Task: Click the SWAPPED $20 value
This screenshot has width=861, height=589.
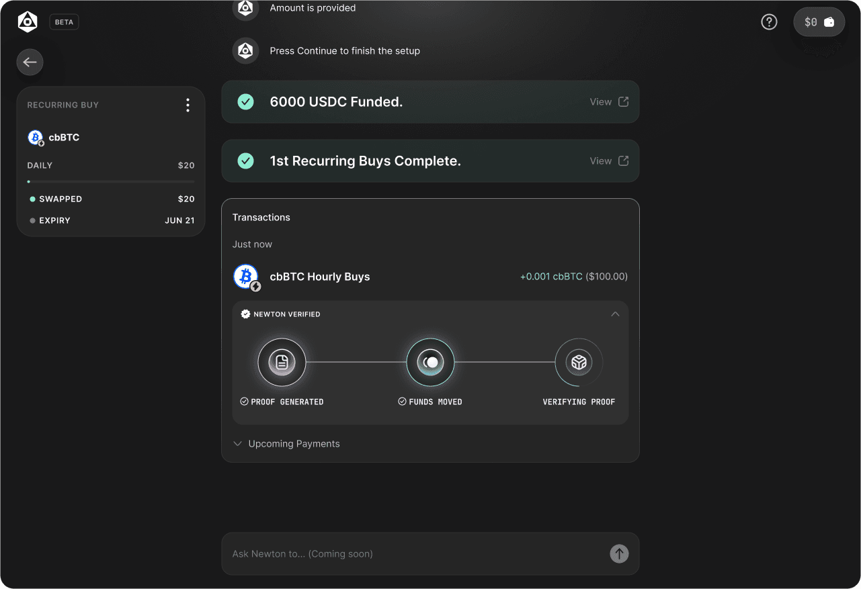Action: coord(186,199)
